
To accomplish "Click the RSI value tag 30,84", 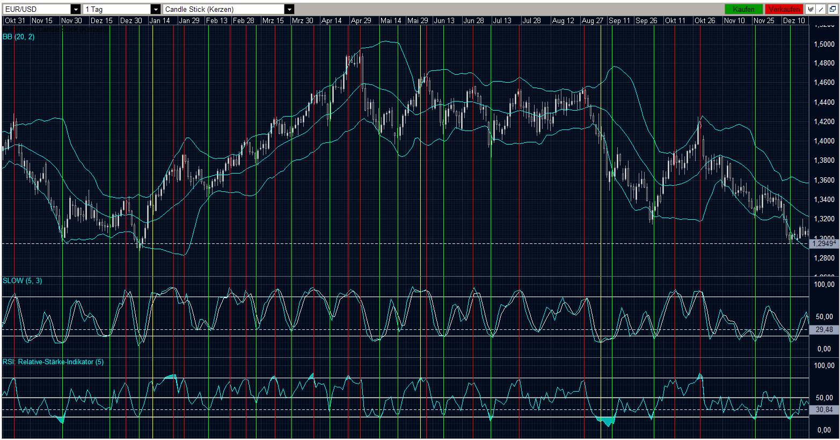I will click(823, 409).
